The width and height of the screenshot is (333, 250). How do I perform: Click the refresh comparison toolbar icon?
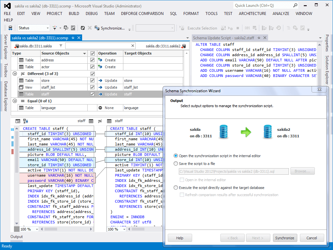(83, 28)
